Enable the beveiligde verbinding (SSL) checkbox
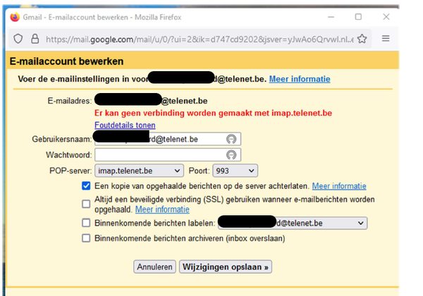Viewport: 423px width, 296px height. coord(86,204)
